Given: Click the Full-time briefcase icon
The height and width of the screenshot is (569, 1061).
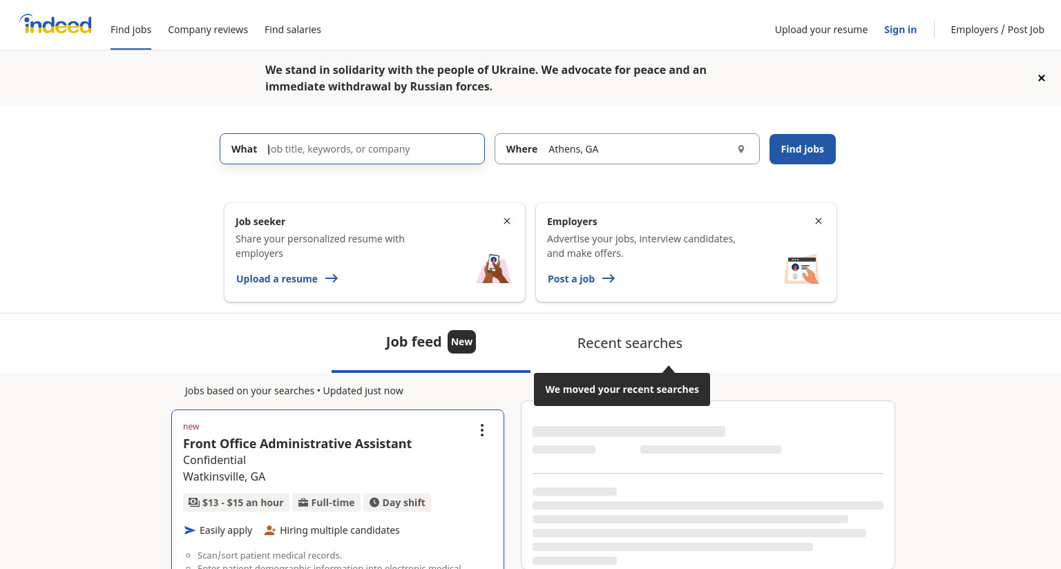Looking at the screenshot, I should coord(303,503).
